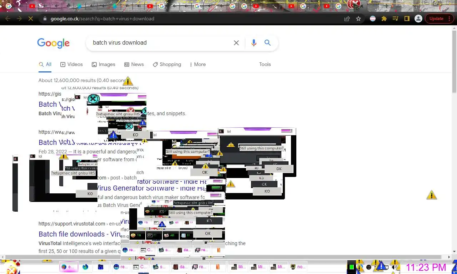
Task: Open the 'da...' taskbar item
Action: (180, 267)
